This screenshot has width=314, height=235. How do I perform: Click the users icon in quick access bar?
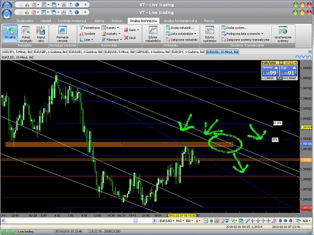[x=27, y=12]
